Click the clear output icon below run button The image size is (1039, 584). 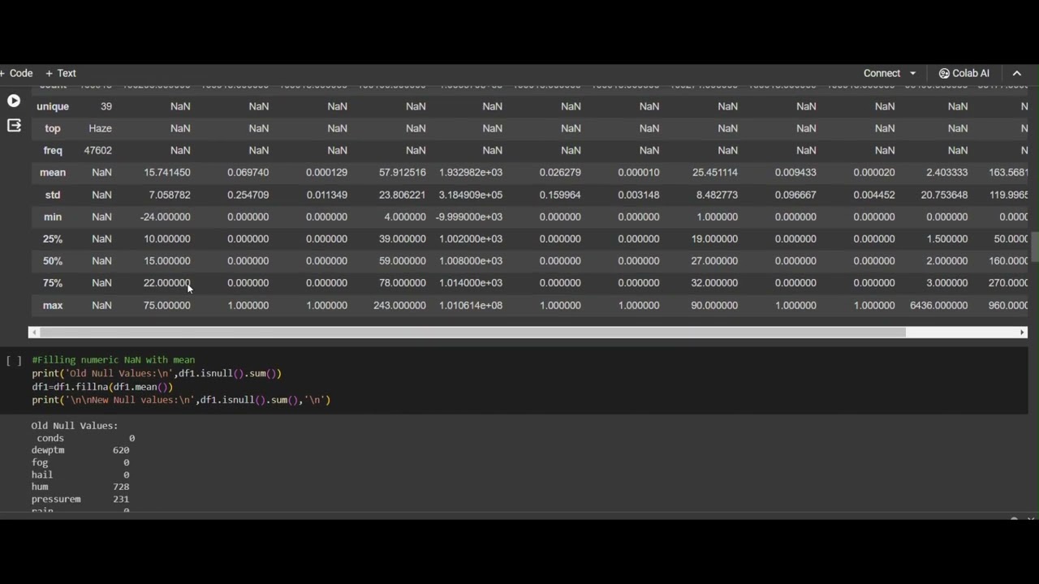[x=14, y=125]
